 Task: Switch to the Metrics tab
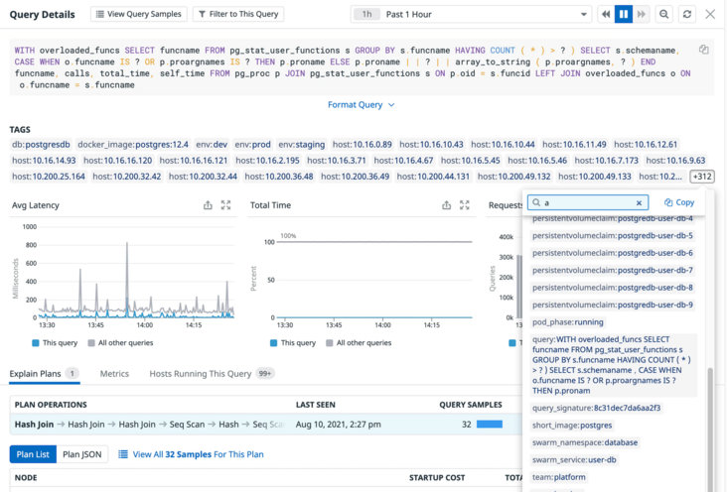tap(114, 374)
